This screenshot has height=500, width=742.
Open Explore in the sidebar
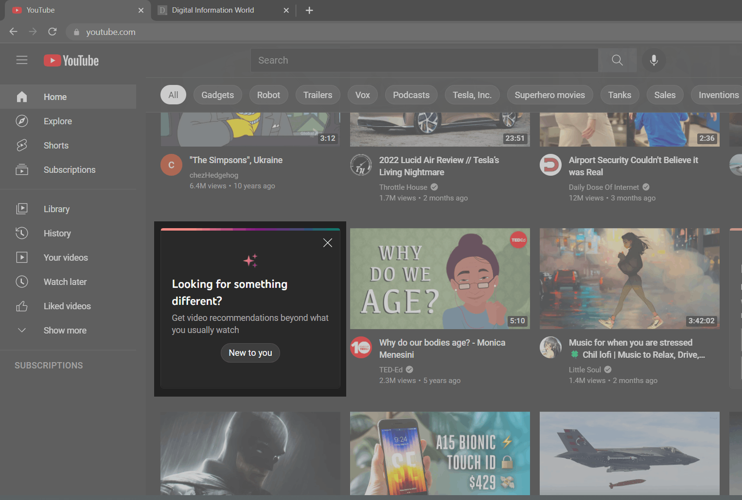68,121
